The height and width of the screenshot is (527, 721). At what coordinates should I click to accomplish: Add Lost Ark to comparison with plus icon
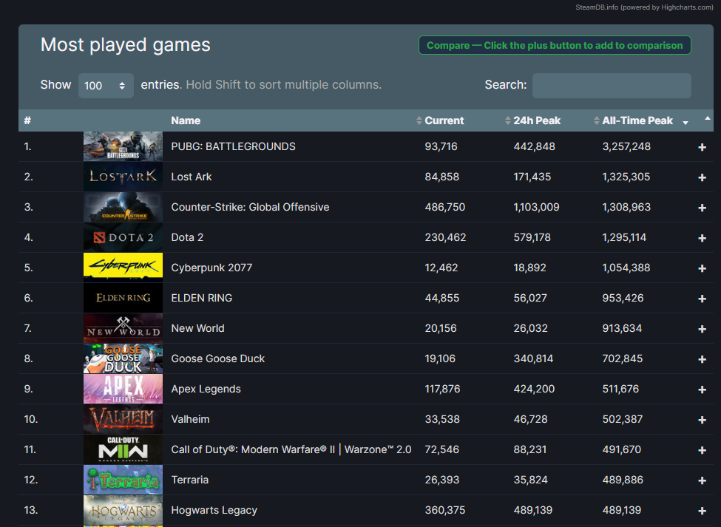click(700, 177)
